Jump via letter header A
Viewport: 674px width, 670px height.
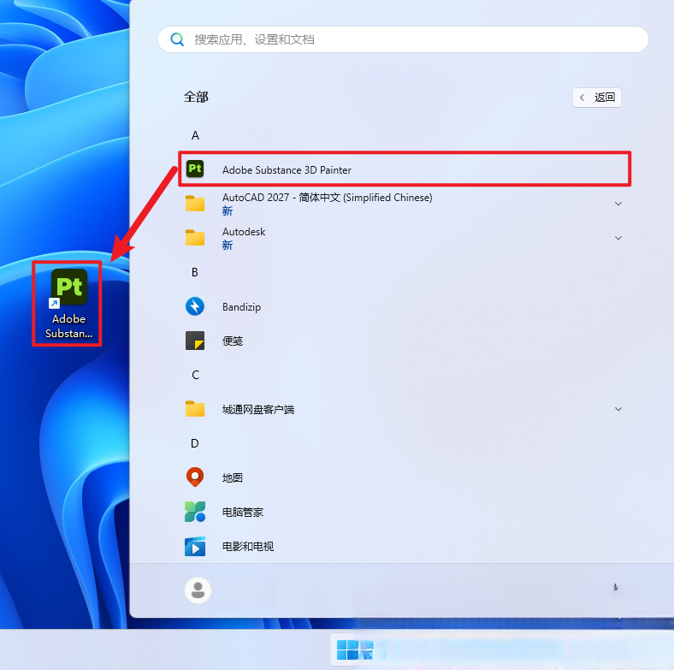tap(195, 135)
